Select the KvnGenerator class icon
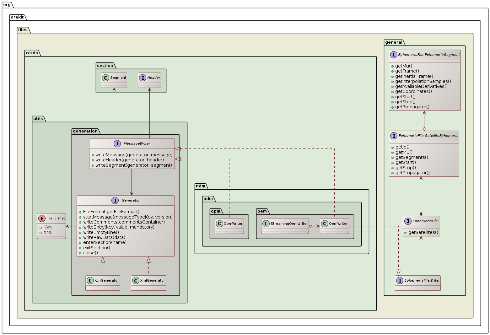This screenshot has width=490, height=335. click(x=90, y=281)
